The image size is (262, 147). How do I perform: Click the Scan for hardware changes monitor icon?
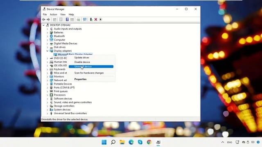[x=85, y=20]
